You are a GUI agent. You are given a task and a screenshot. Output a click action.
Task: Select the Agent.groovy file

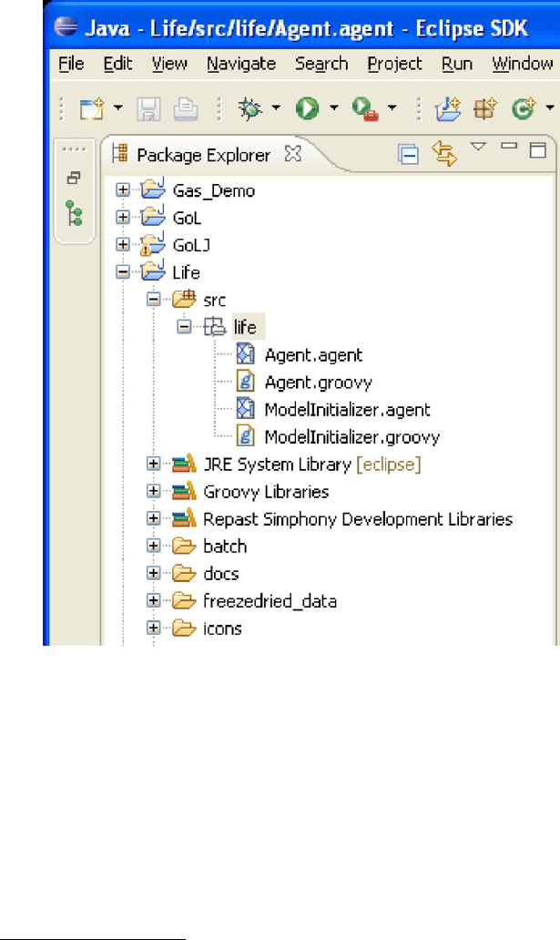click(319, 383)
